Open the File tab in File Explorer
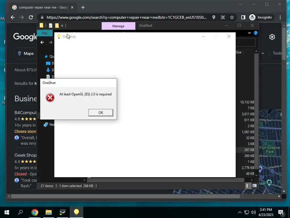 pos(44,33)
